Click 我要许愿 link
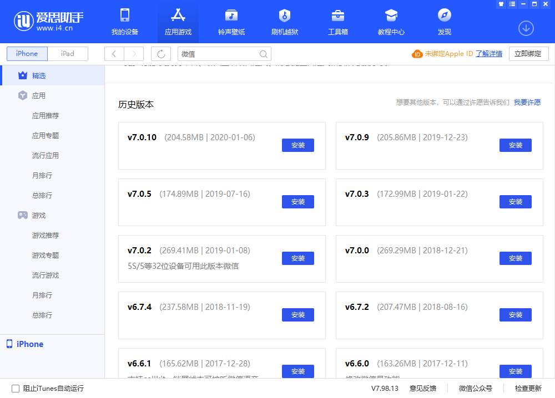555x398 pixels. [527, 102]
